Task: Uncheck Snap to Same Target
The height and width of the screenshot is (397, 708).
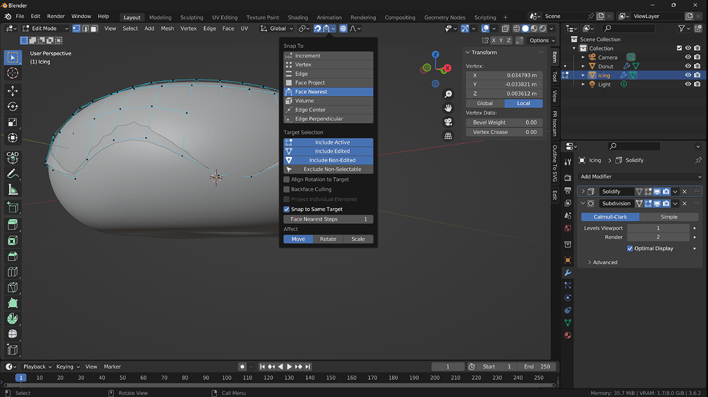Action: (x=286, y=209)
